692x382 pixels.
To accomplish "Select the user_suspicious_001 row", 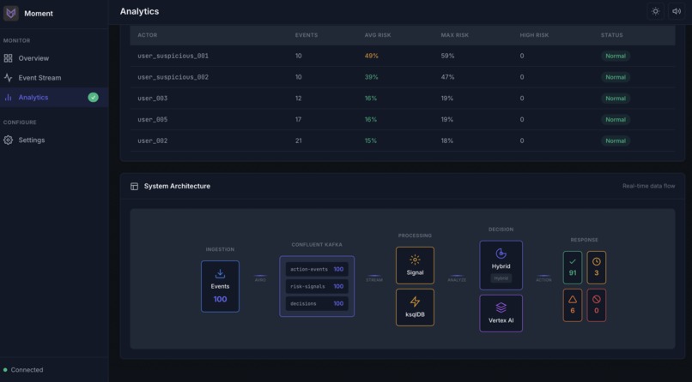I will 402,56.
